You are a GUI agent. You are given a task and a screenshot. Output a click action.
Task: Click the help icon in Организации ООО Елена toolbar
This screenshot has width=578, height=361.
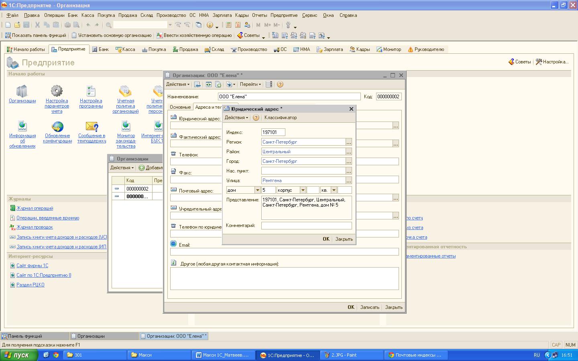[x=280, y=84]
